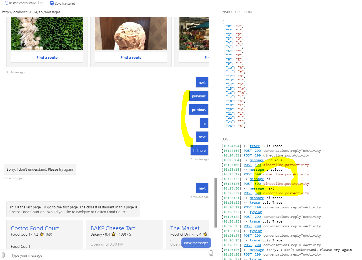This screenshot has width=362, height=260.
Task: Open the POST link in 10:24:58 log row
Action: (248, 155)
